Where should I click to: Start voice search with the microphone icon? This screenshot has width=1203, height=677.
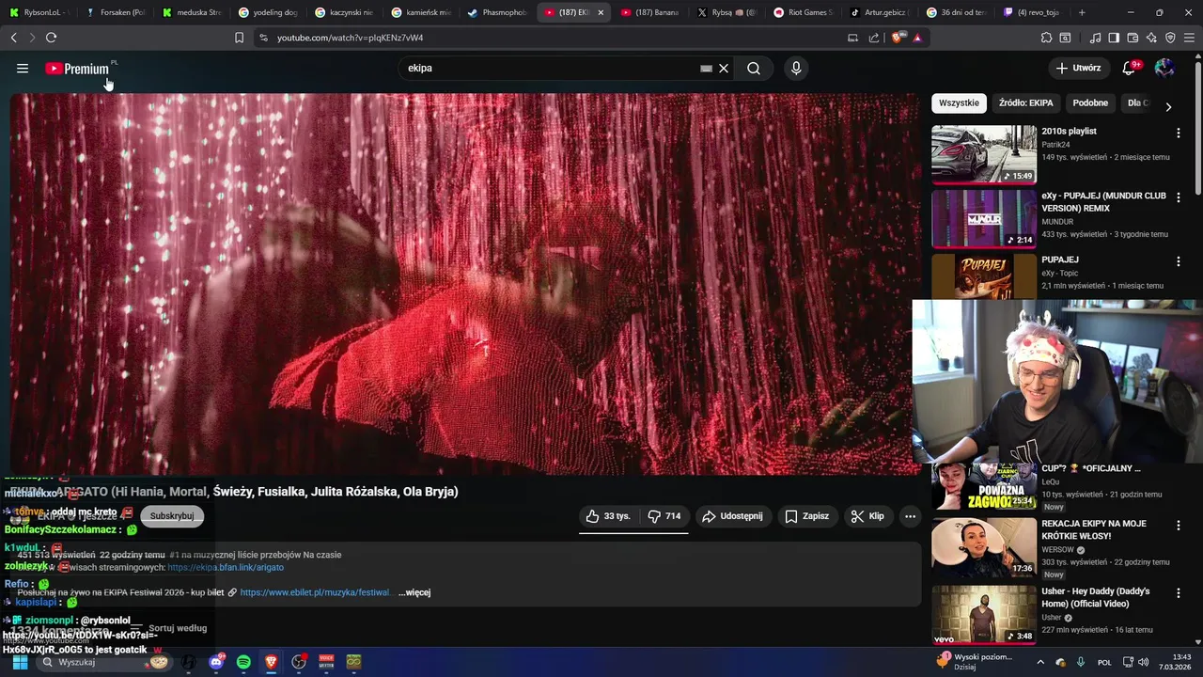tap(796, 68)
